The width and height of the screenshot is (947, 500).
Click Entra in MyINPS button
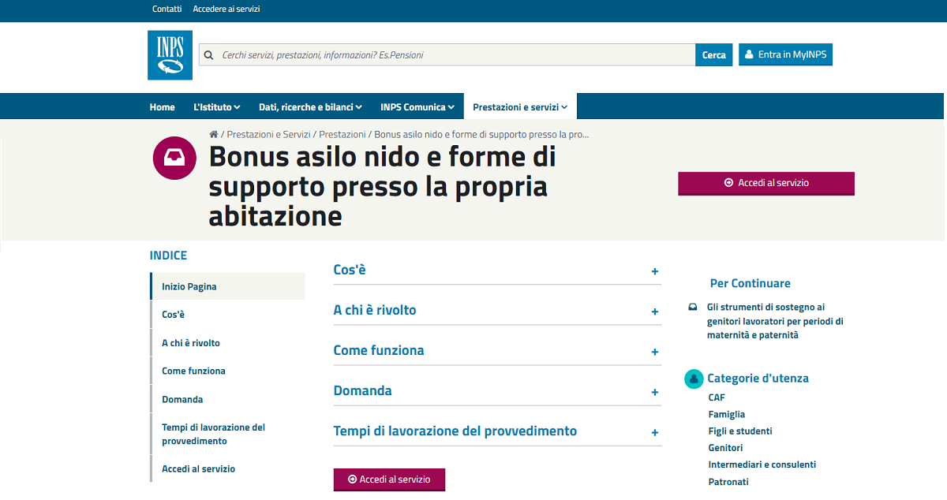(x=786, y=54)
